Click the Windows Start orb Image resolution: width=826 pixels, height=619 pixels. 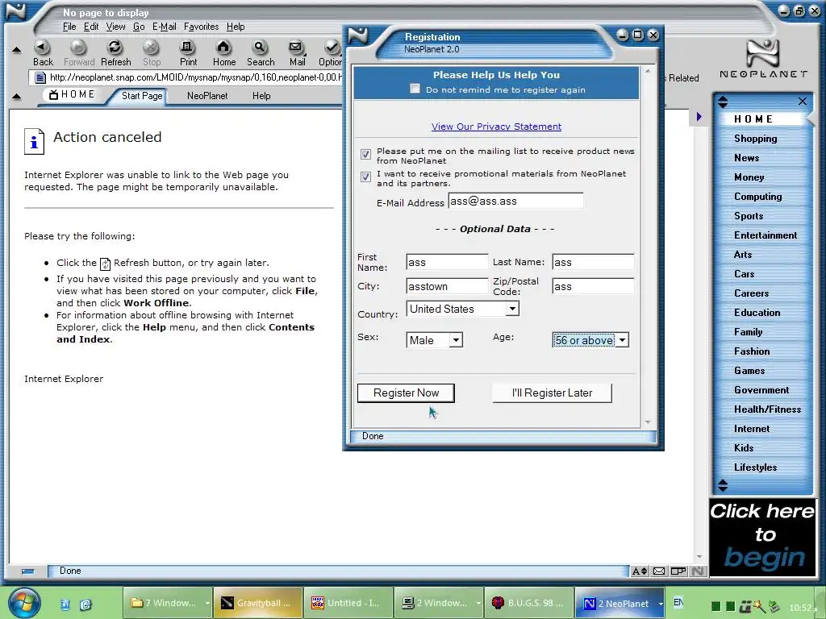[x=23, y=603]
